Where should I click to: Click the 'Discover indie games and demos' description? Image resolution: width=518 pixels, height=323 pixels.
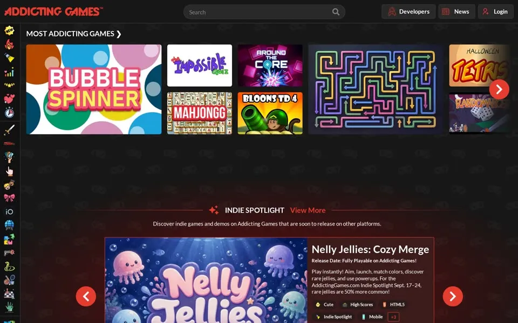tap(267, 224)
